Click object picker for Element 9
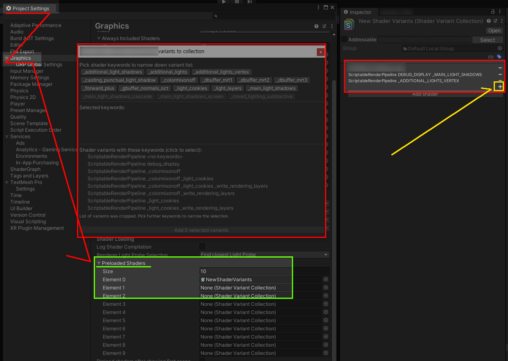Viewport: 508px width, 361px height. tap(326, 353)
